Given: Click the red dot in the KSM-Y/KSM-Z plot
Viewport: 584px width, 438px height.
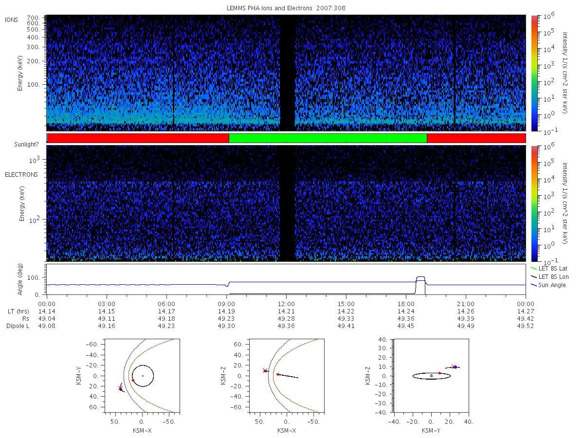Looking at the screenshot, I should (x=439, y=373).
